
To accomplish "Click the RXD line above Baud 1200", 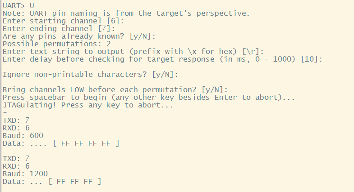I will click(16, 166).
